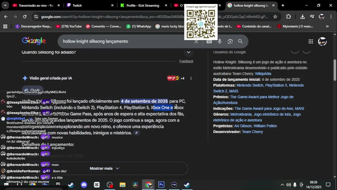Open Descarregador Keep bookmark
The height and width of the screenshot is (190, 337).
[33, 26]
